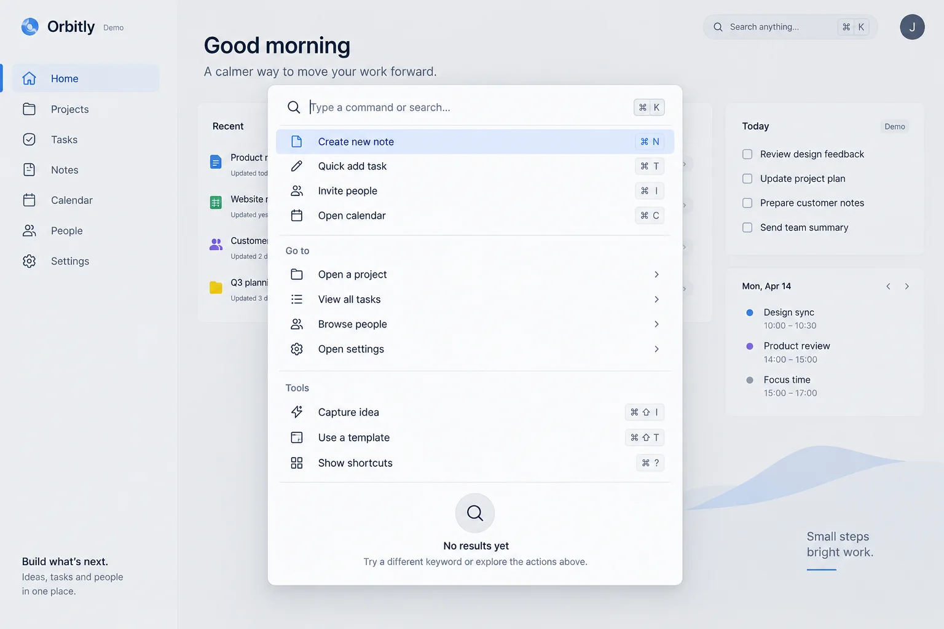Click the Settings gear icon in sidebar
Image resolution: width=944 pixels, height=629 pixels.
[x=29, y=261]
